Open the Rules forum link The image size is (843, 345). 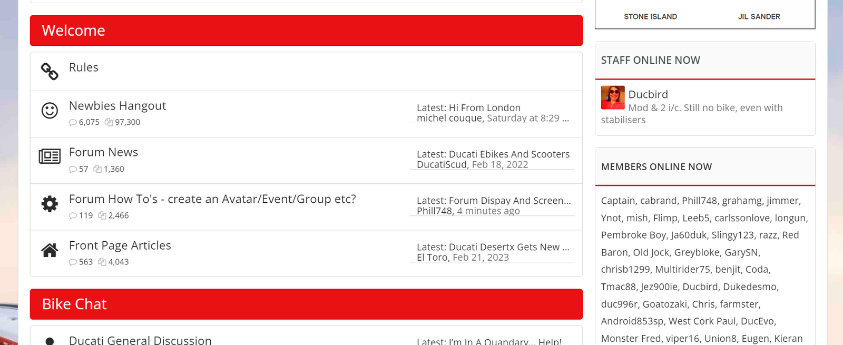coord(83,67)
